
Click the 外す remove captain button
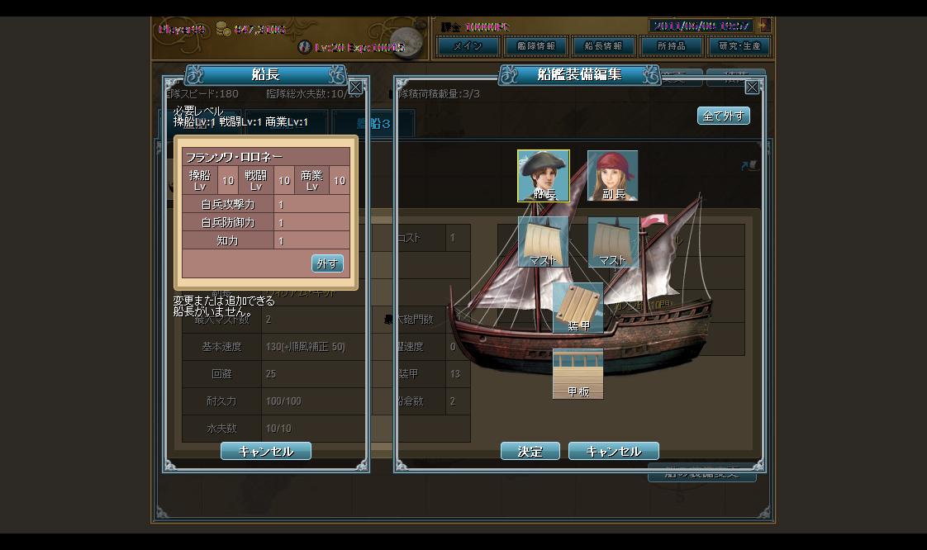327,263
